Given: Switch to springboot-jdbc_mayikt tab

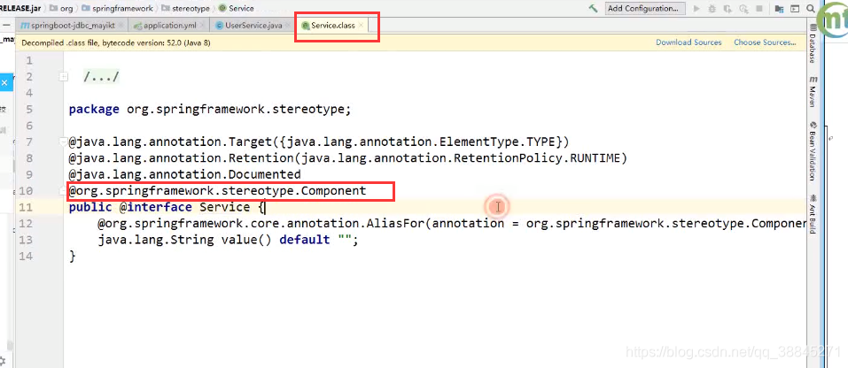Looking at the screenshot, I should coord(73,26).
